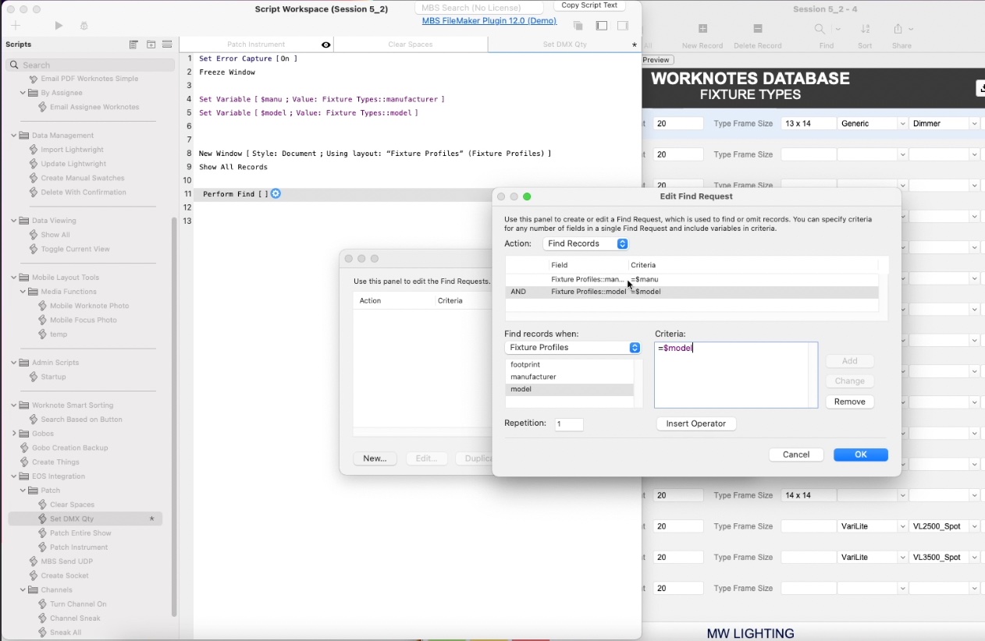Open the Scripts pane options menu icon
Viewport: 985px width, 641px height.
pos(167,44)
